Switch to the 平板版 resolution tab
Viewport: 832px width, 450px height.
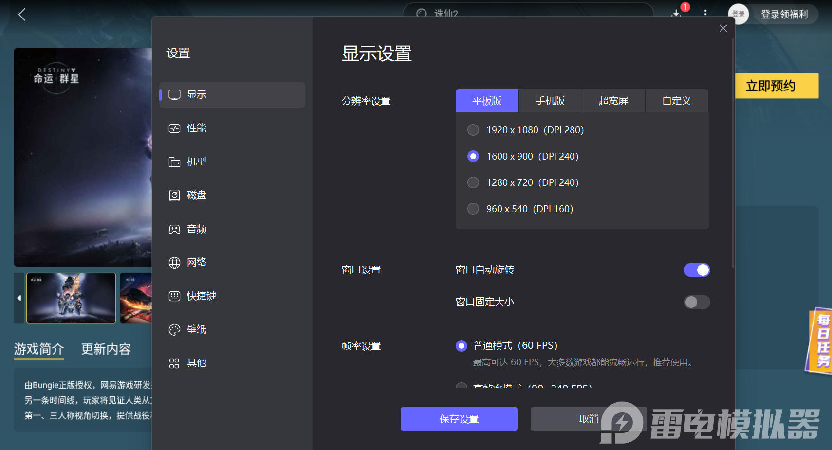(x=487, y=101)
